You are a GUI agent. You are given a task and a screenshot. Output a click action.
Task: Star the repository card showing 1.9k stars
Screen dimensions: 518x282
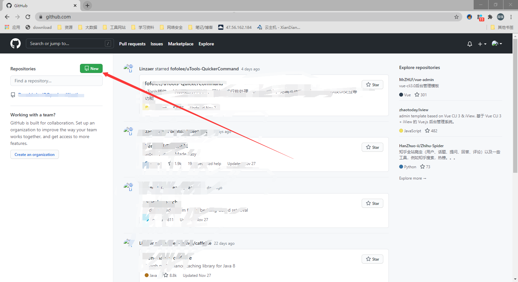point(372,147)
